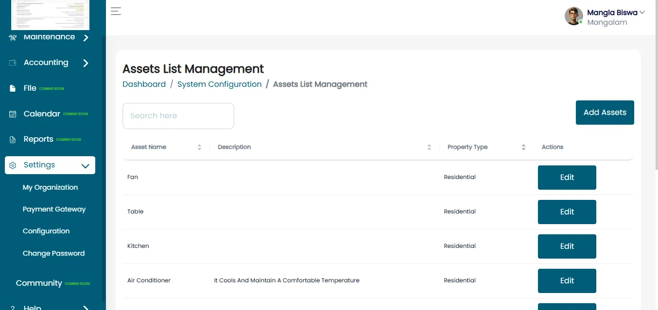Expand the Accounting submenu chevron

[x=86, y=63]
